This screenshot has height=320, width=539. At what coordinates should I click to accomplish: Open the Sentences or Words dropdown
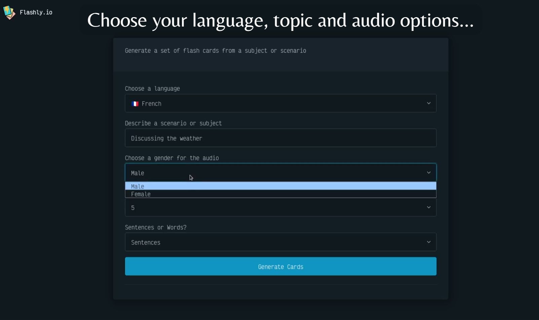click(x=280, y=242)
